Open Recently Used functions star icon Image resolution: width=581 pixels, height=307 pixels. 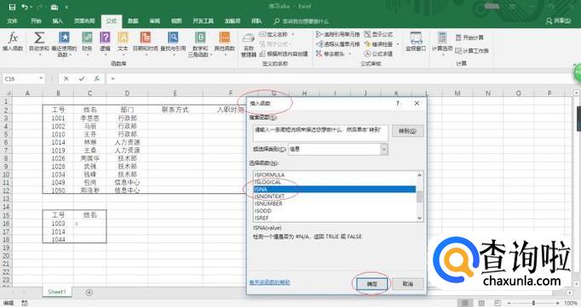coord(64,43)
